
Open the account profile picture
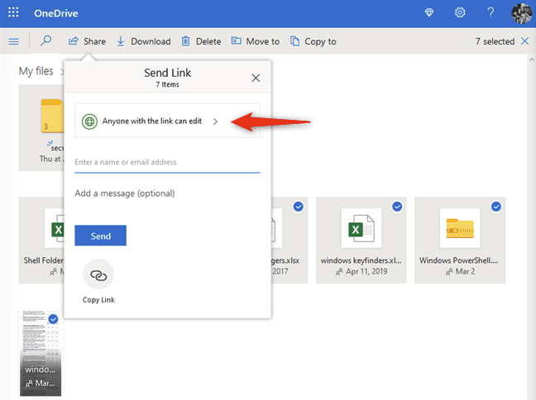point(522,13)
